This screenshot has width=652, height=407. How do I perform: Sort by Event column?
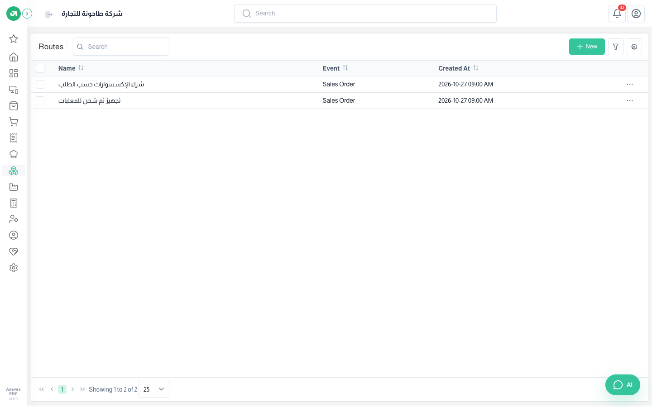(345, 68)
